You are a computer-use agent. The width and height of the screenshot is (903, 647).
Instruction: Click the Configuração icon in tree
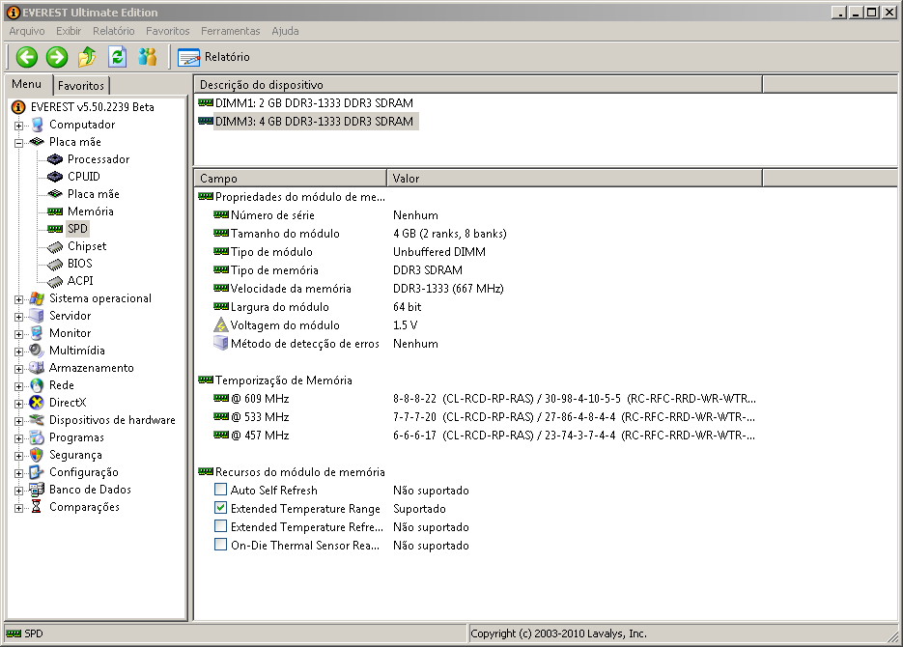coord(37,472)
